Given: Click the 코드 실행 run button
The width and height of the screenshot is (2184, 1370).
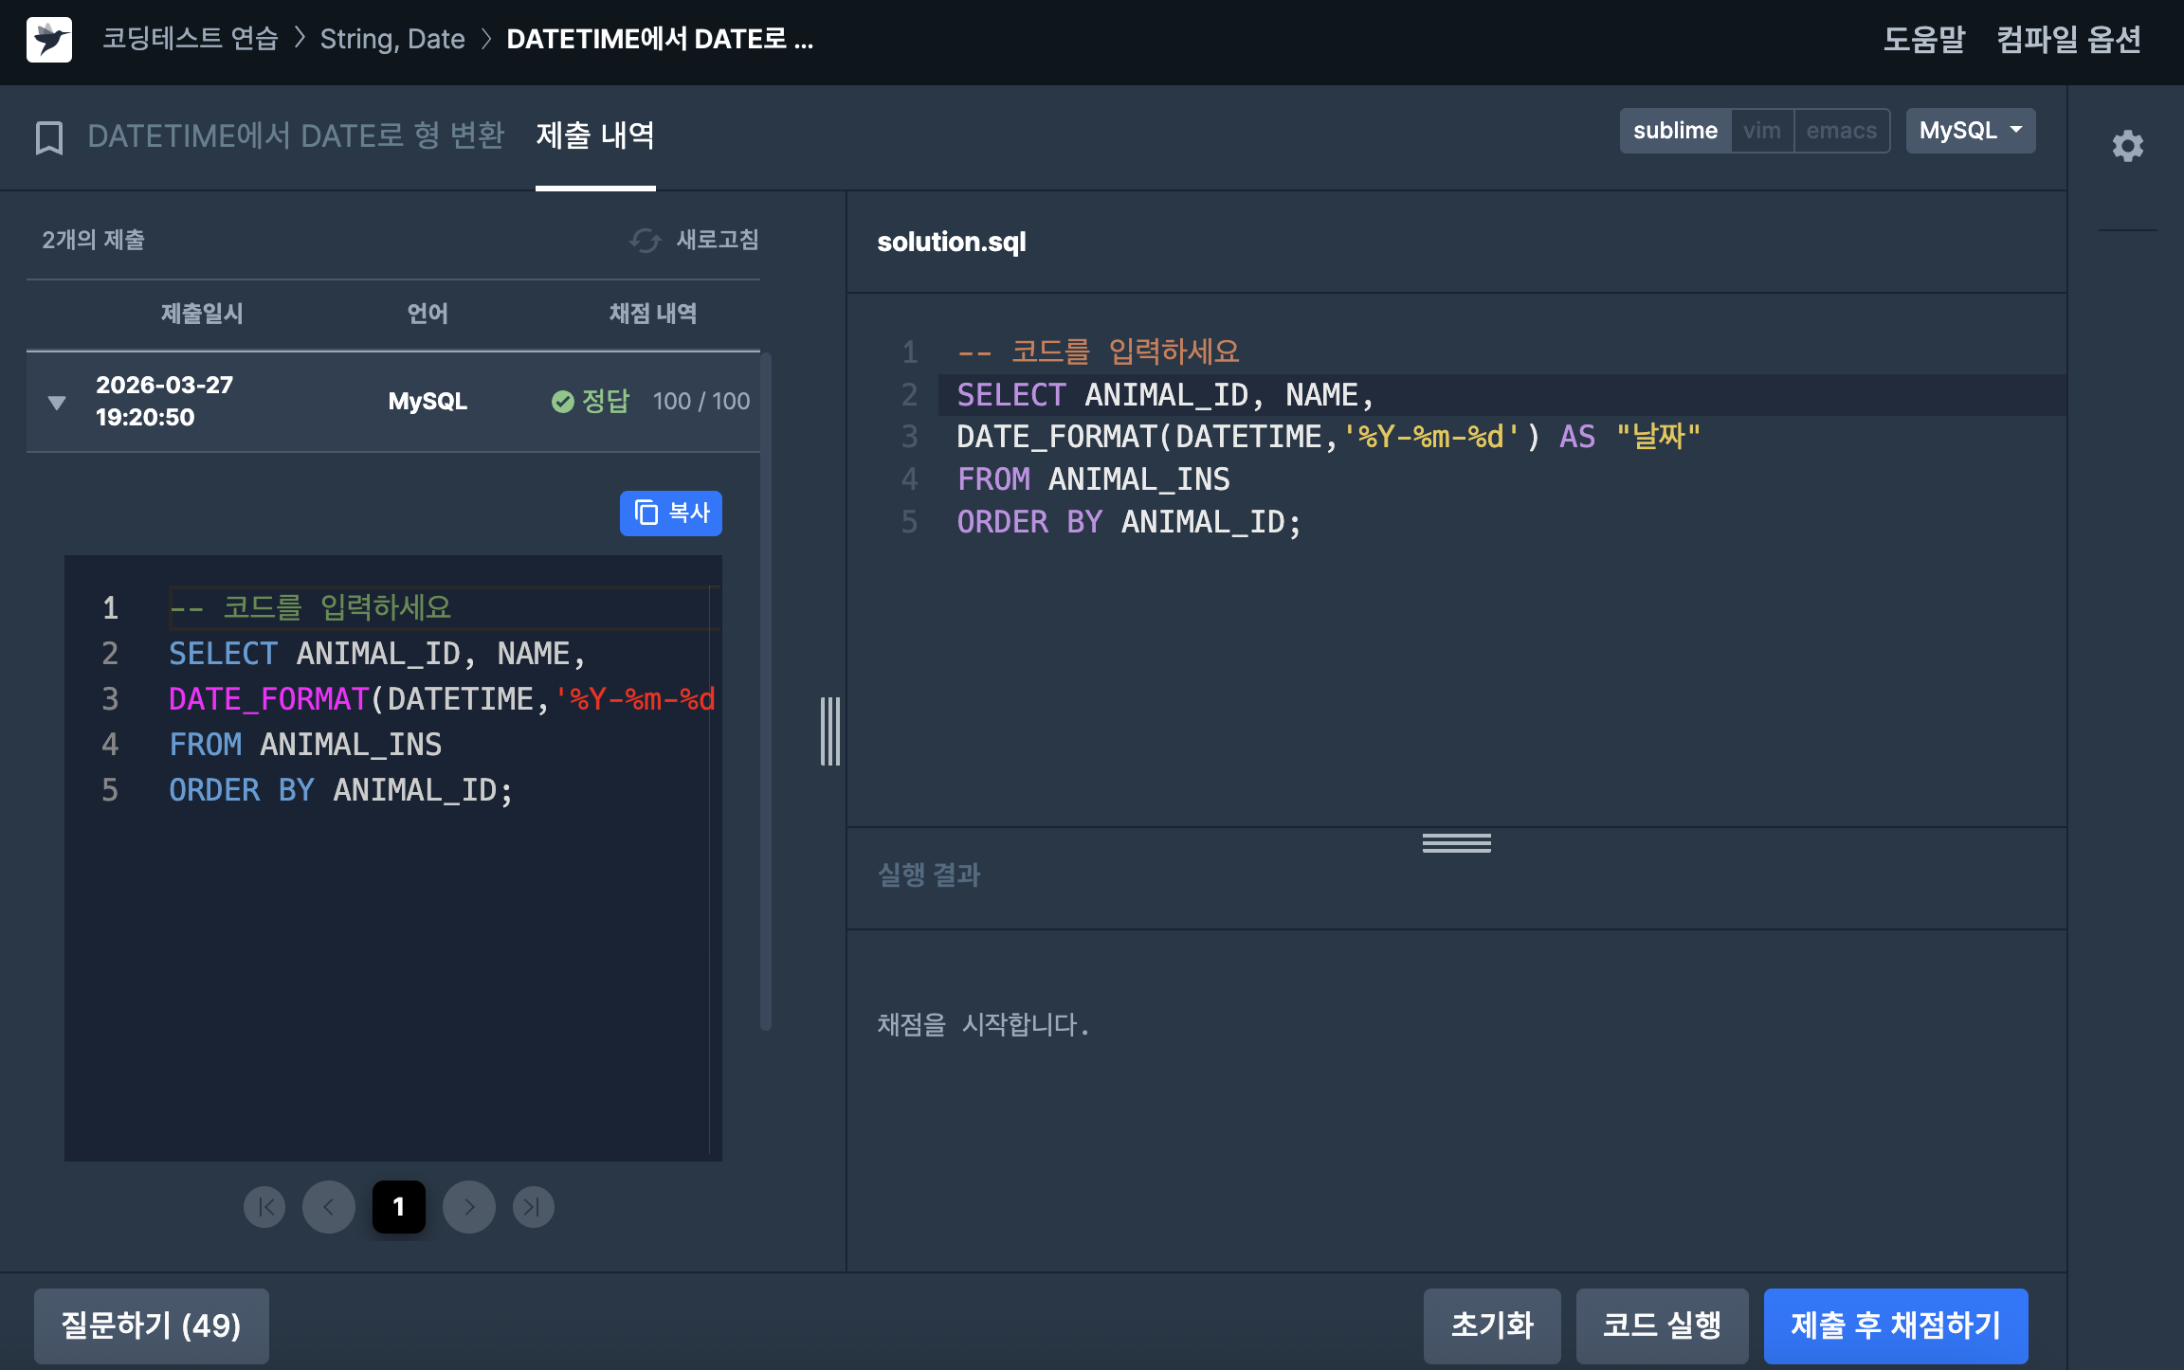Looking at the screenshot, I should (x=1662, y=1325).
